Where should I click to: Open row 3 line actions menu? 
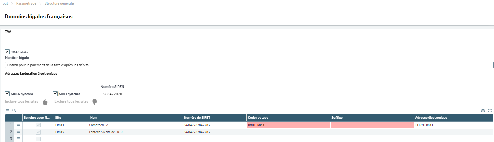click(18, 139)
